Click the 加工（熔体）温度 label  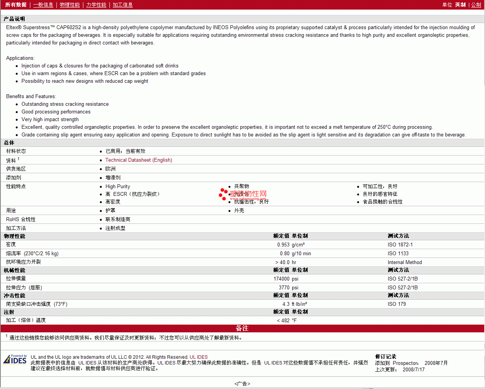pos(26,320)
